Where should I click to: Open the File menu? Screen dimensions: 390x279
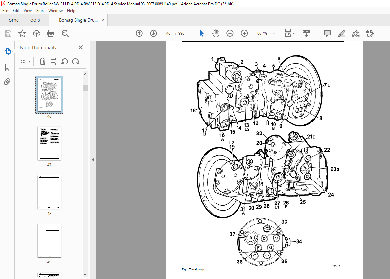5,11
